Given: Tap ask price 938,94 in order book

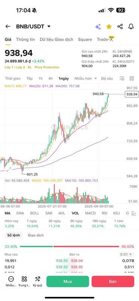Looking at the screenshot, I should click(77, 261).
